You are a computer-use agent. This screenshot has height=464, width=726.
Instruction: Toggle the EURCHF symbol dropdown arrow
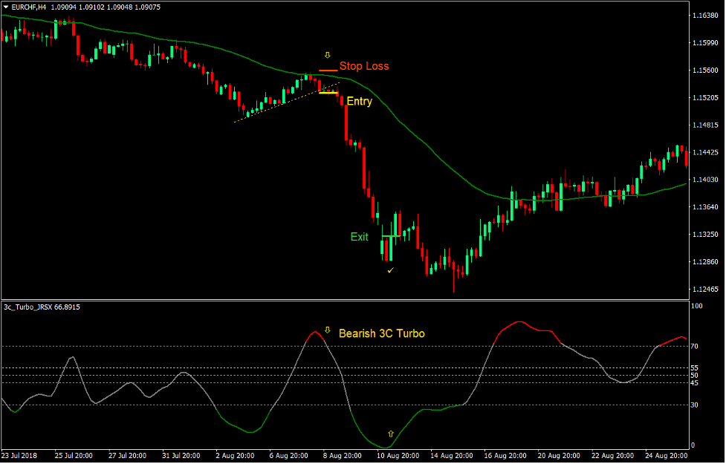coord(6,7)
